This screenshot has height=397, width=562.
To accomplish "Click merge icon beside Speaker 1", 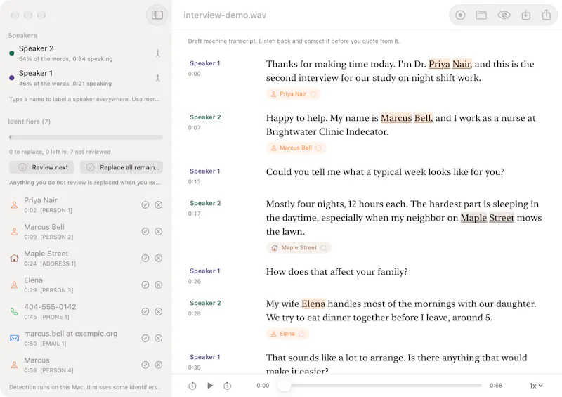I will [157, 78].
